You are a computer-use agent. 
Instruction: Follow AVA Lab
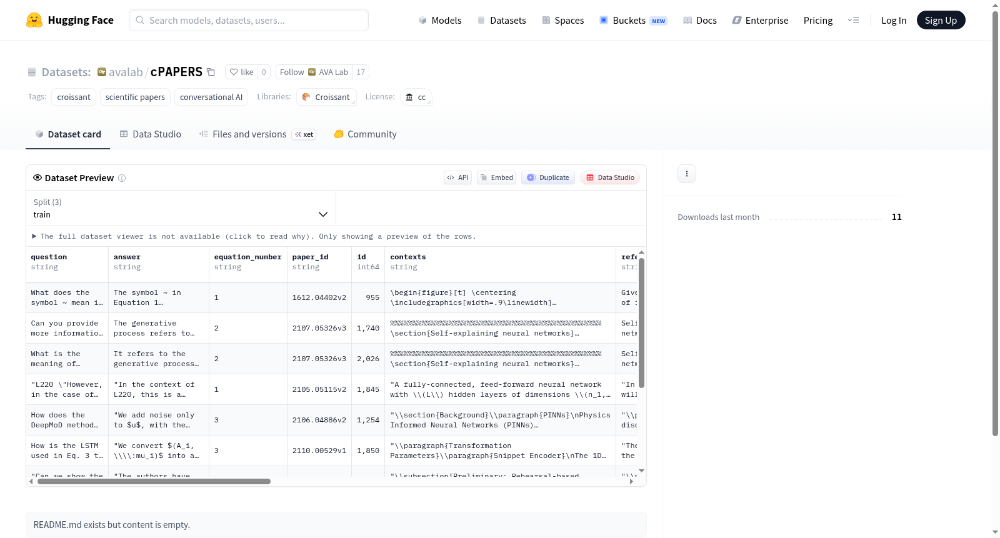click(x=314, y=72)
